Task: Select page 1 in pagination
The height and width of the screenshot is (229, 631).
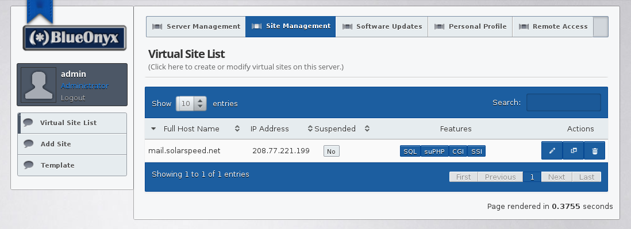Action: pos(532,177)
